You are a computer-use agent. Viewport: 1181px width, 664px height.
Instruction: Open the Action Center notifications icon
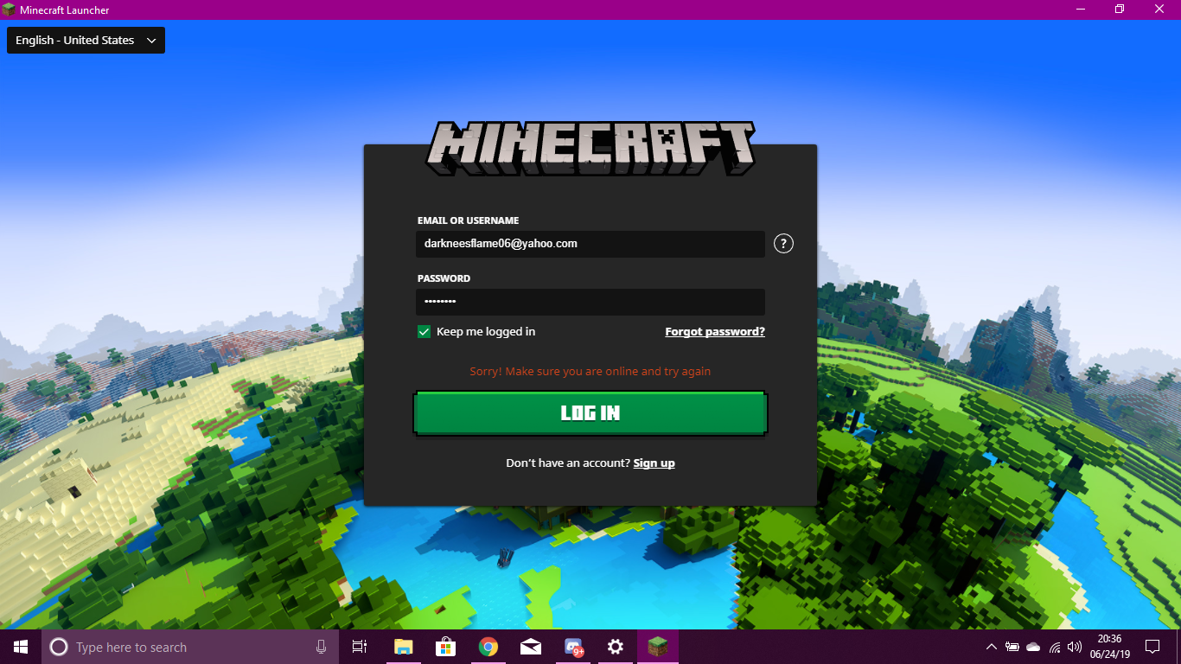tap(1152, 647)
